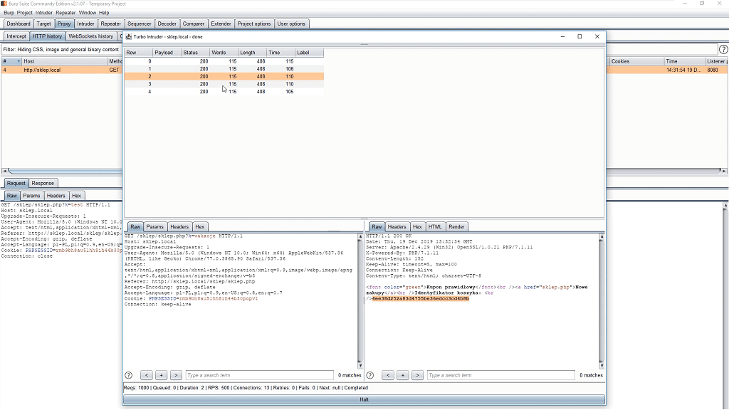This screenshot has height=410, width=729.
Task: Switch to the Target tab
Action: click(x=43, y=23)
